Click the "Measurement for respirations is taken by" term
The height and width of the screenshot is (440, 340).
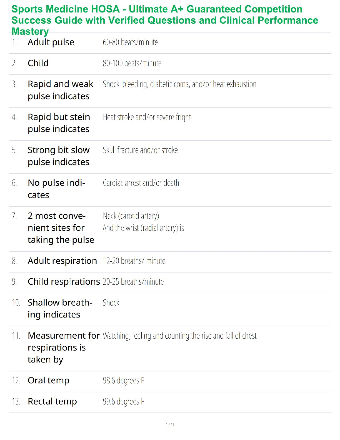pyautogui.click(x=64, y=347)
